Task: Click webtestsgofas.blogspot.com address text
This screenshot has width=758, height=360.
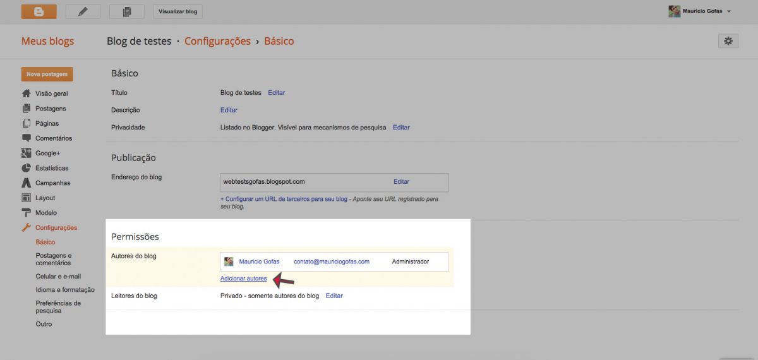Action: pyautogui.click(x=264, y=182)
